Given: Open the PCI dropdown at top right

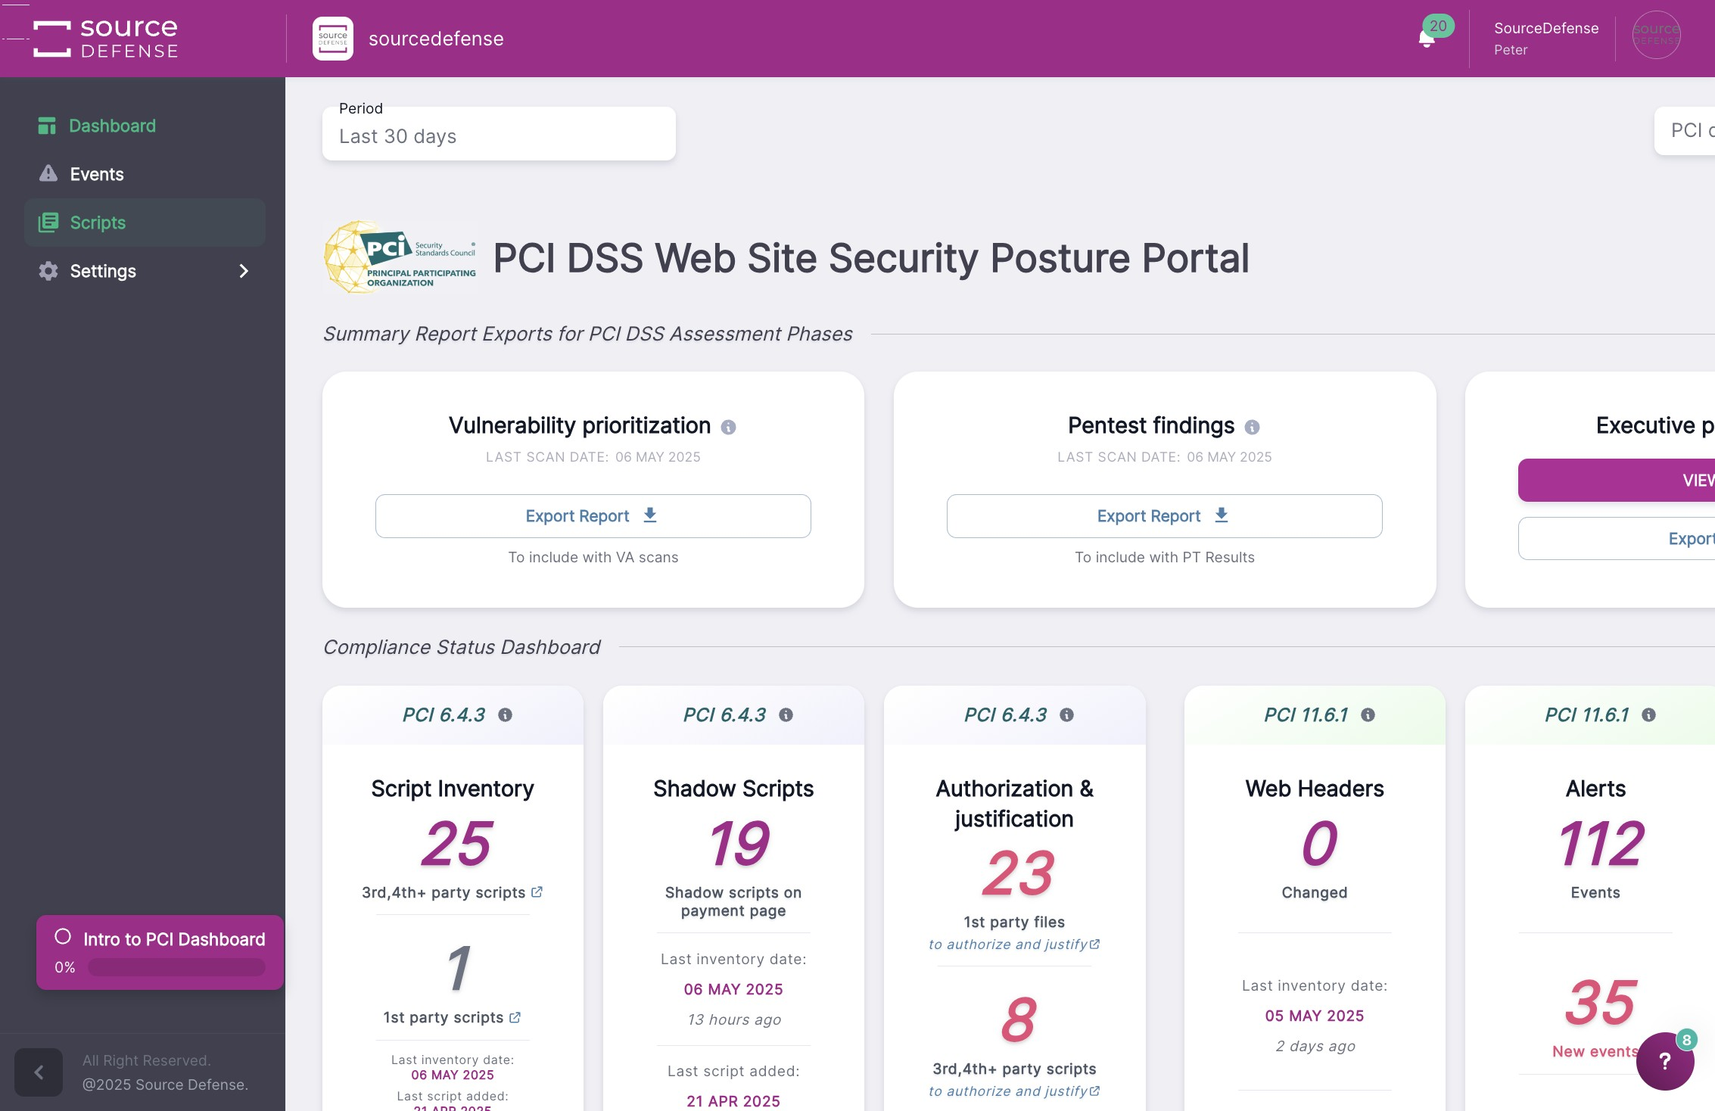Looking at the screenshot, I should [1686, 131].
